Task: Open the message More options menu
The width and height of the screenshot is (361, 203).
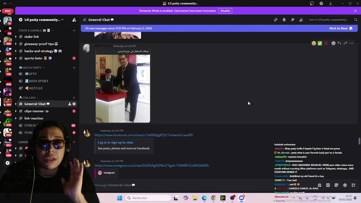Action: tap(351, 43)
